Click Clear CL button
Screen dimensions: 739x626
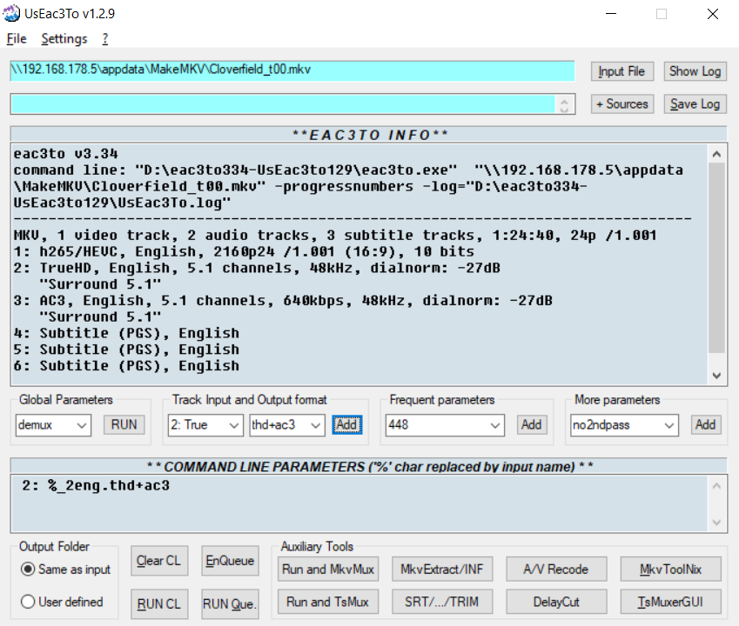(x=158, y=561)
